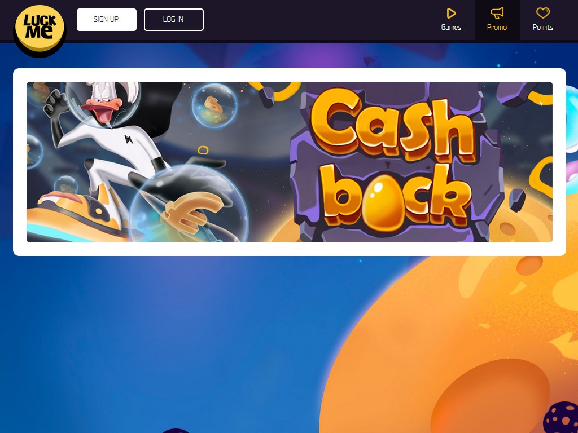Click the dollar sign bubble beside the duck's head

(214, 105)
